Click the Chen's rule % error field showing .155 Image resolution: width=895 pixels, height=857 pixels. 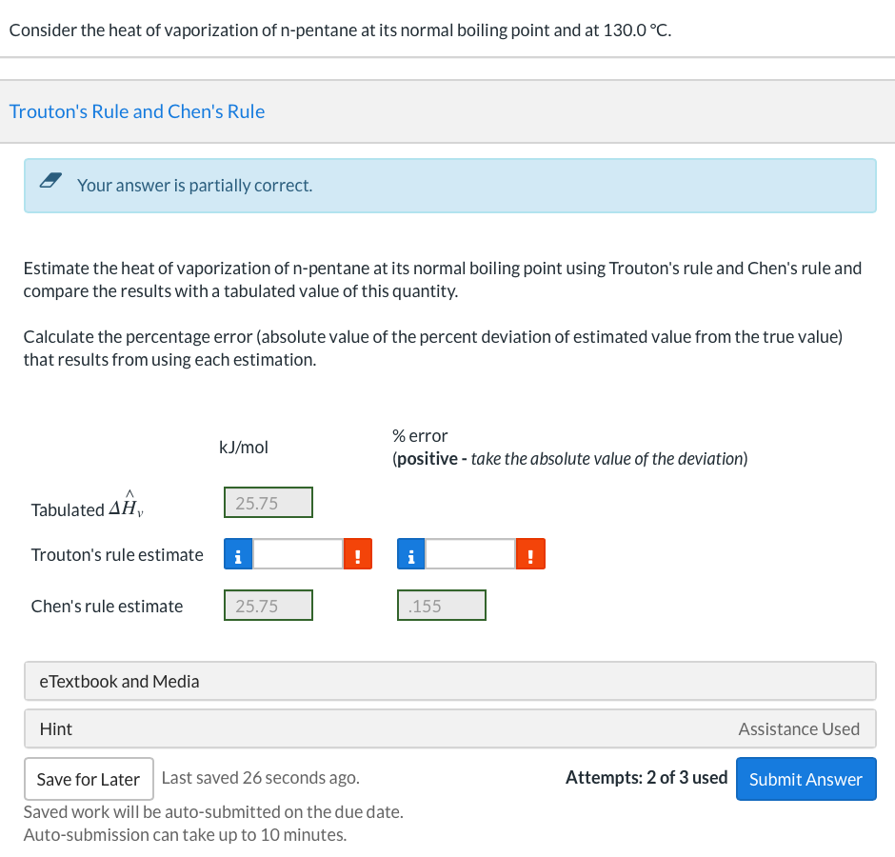(x=442, y=606)
